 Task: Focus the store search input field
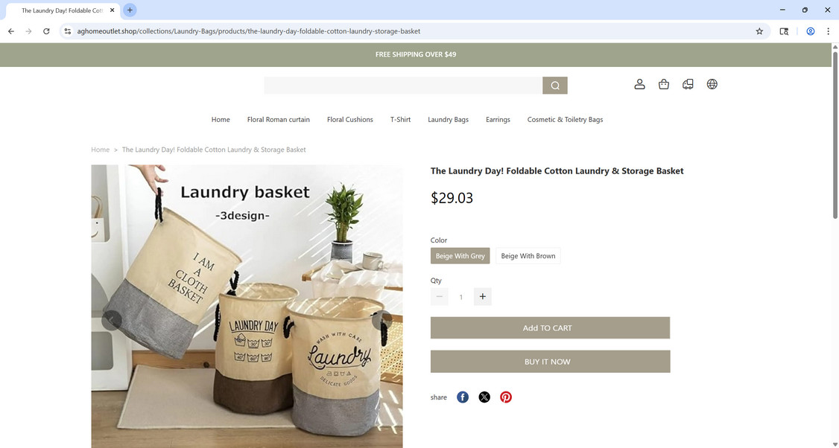pos(403,86)
